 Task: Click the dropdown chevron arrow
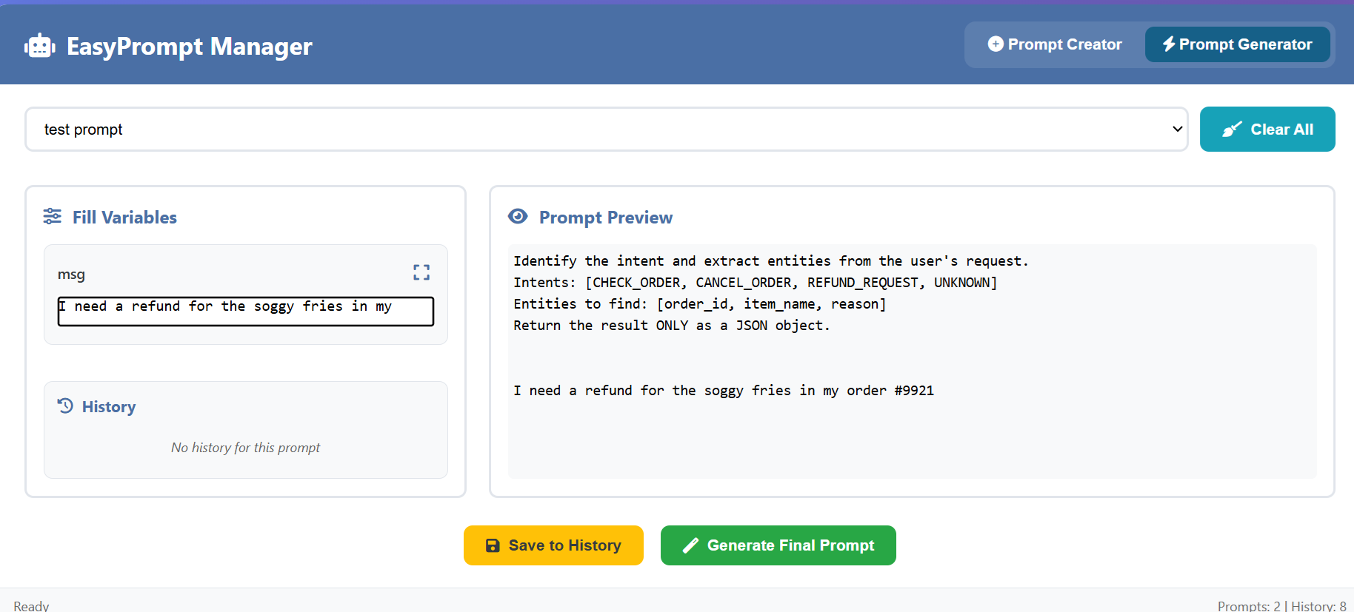pos(1177,130)
